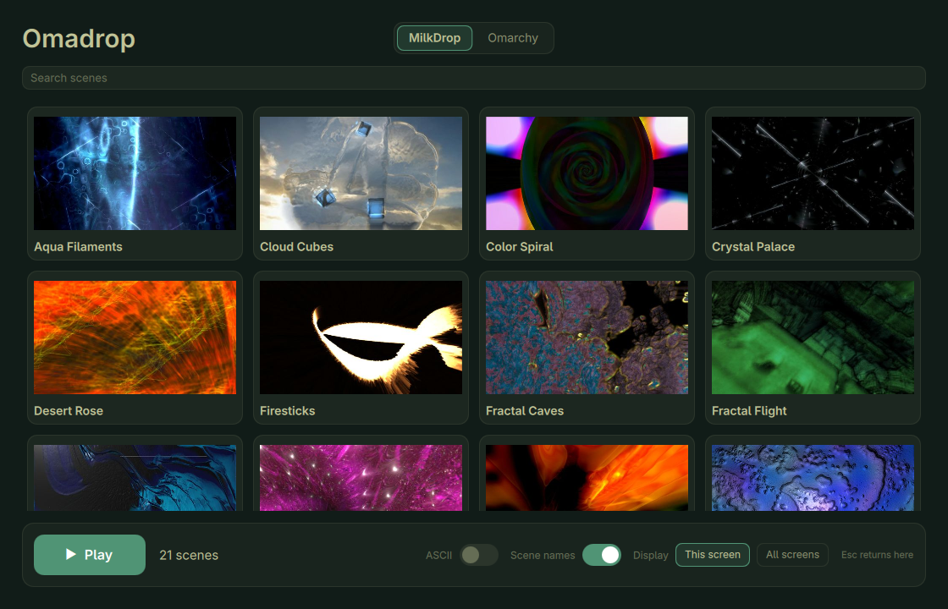Start playback with the Play button
Screen dimensions: 948x609
pos(90,555)
